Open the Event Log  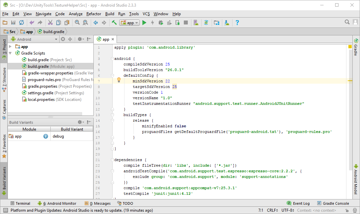[298, 203]
